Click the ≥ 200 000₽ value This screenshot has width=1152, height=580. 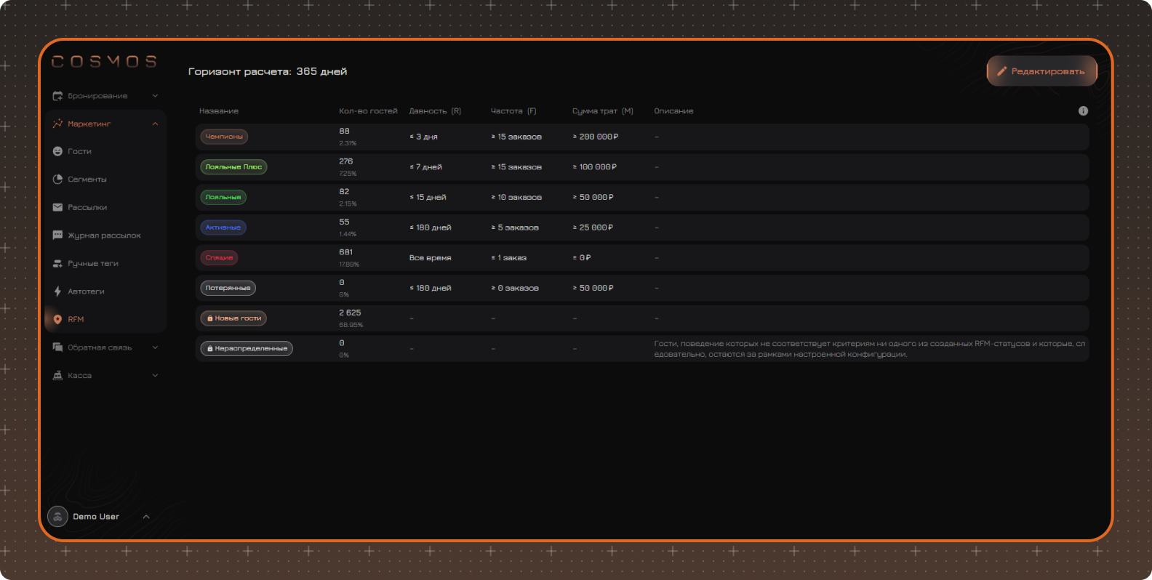[596, 137]
